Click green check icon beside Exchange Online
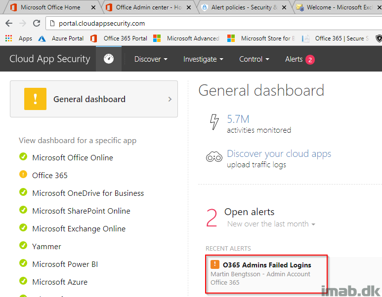The image size is (382, 297). [x=23, y=227]
